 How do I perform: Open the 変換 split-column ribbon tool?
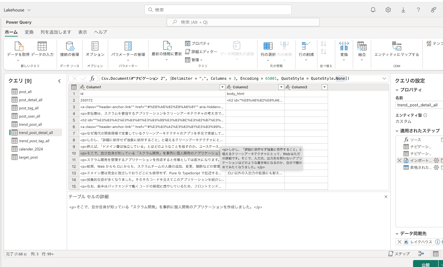[344, 50]
